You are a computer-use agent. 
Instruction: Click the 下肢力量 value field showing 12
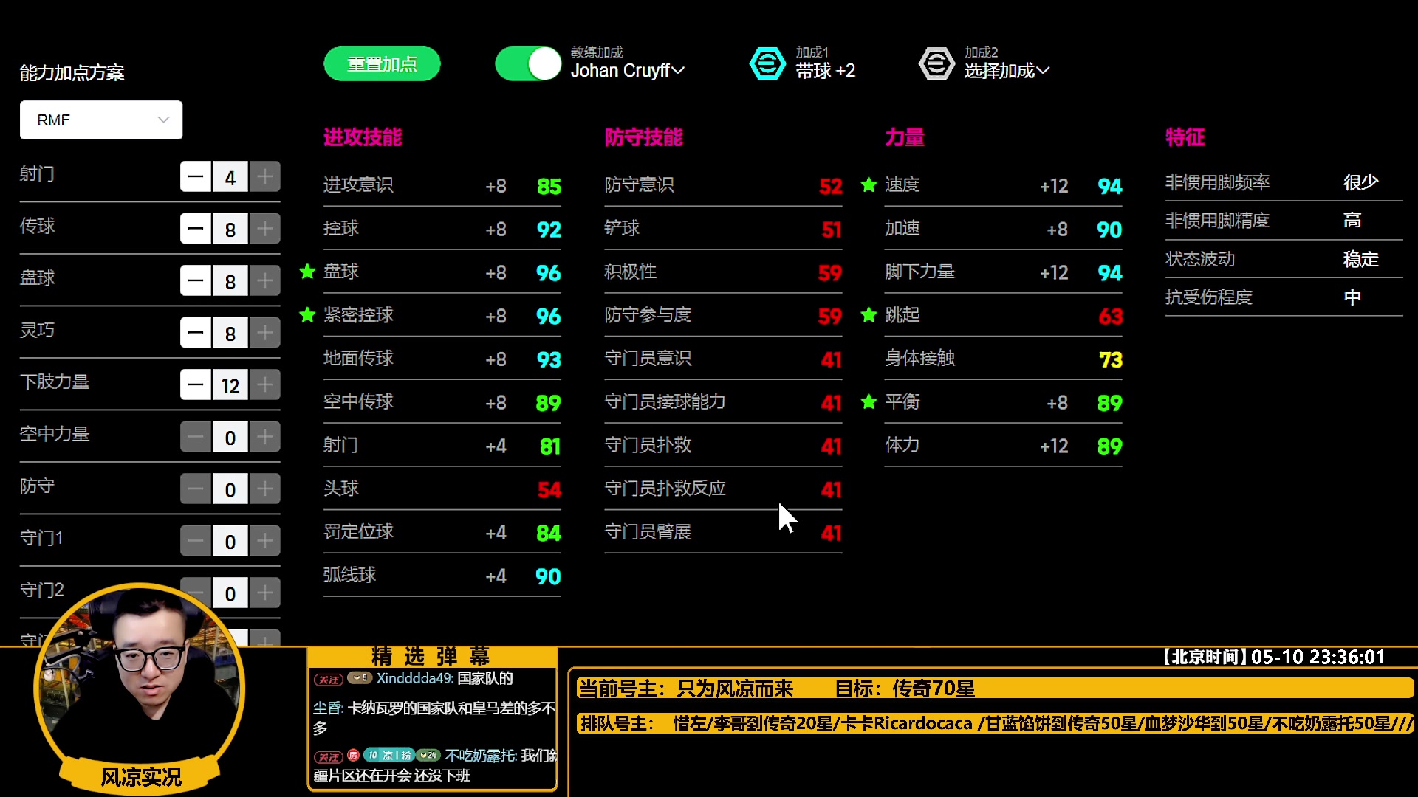tap(230, 385)
